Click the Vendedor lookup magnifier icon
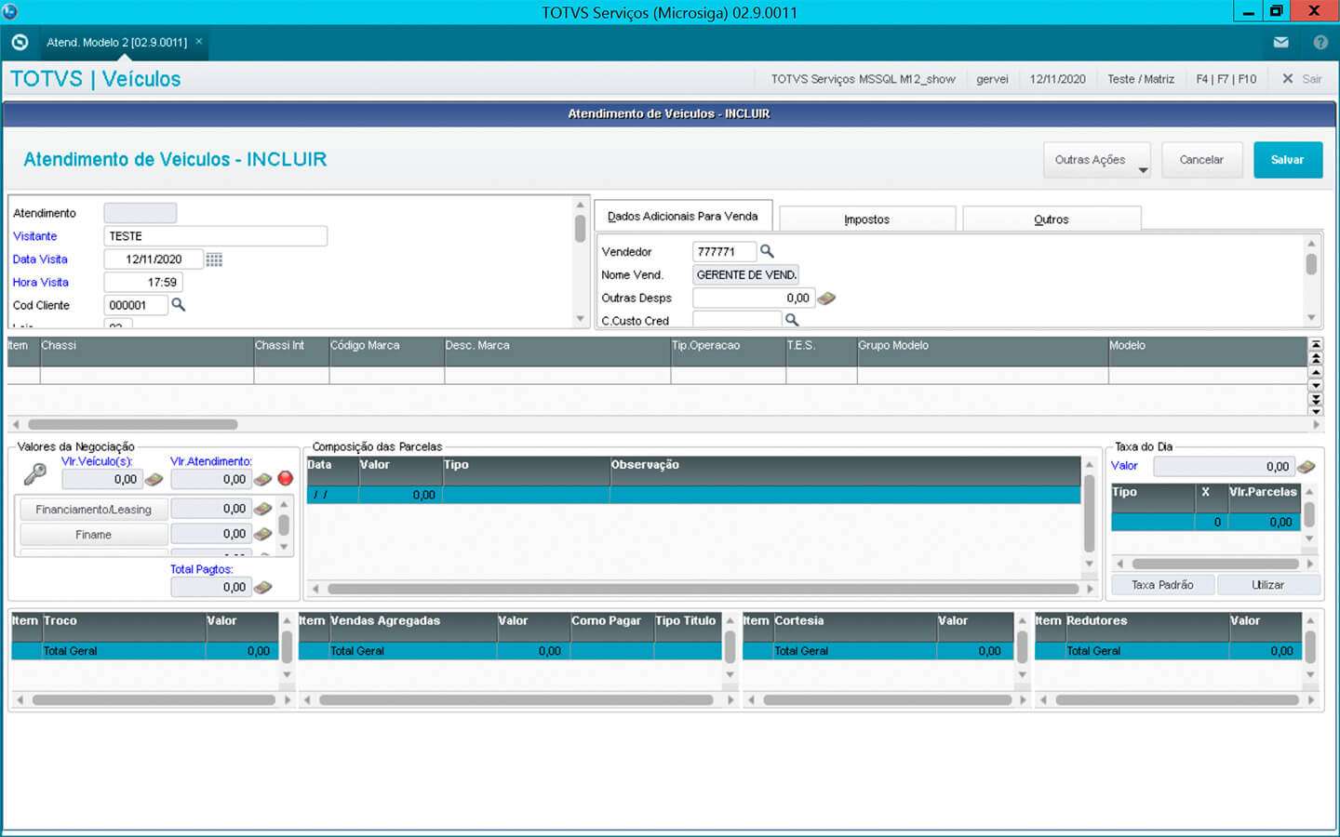This screenshot has height=837, width=1340. tap(767, 251)
